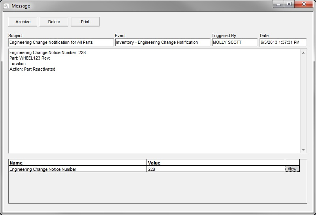316x215 pixels.
Task: Select the Subject input field
Action: [61, 43]
